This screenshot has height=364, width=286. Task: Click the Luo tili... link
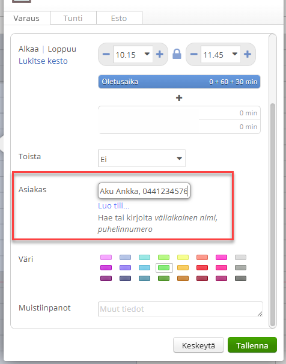(x=114, y=205)
